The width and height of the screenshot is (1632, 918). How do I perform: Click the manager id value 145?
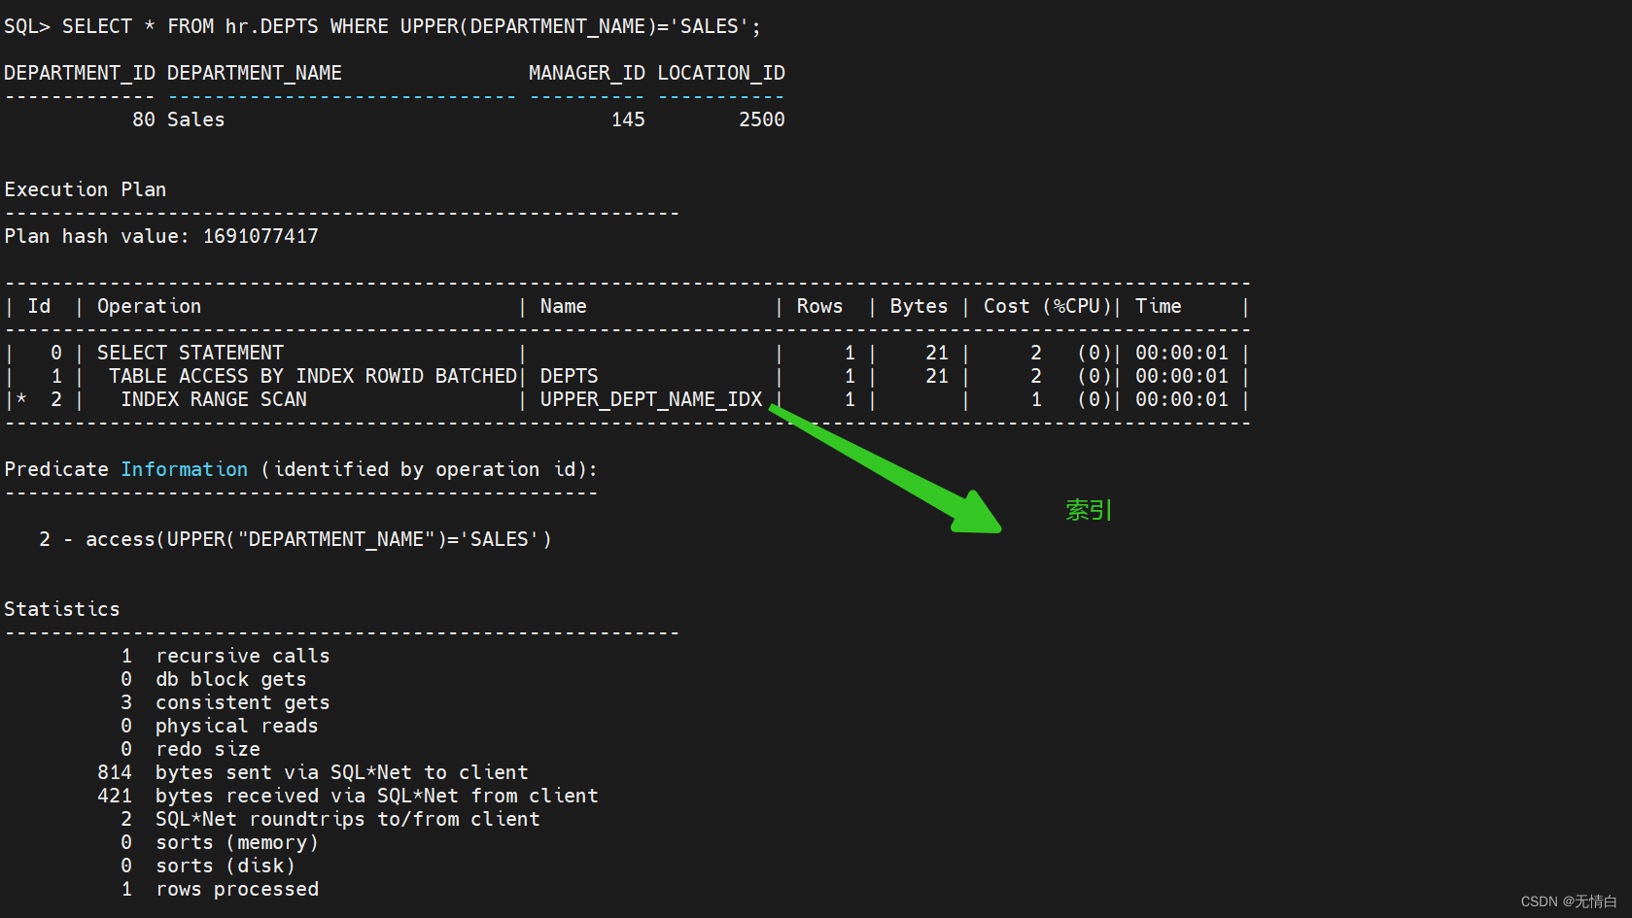(628, 119)
